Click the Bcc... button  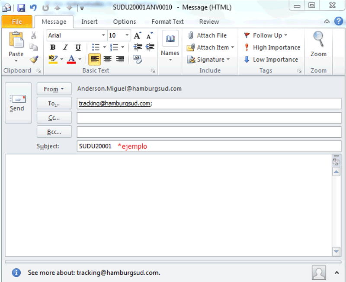(54, 132)
